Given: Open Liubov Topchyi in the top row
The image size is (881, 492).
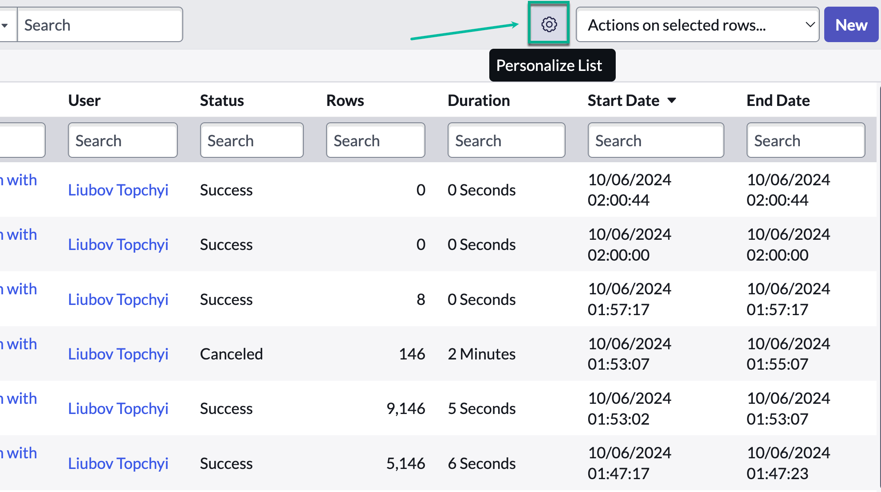Looking at the screenshot, I should tap(118, 190).
